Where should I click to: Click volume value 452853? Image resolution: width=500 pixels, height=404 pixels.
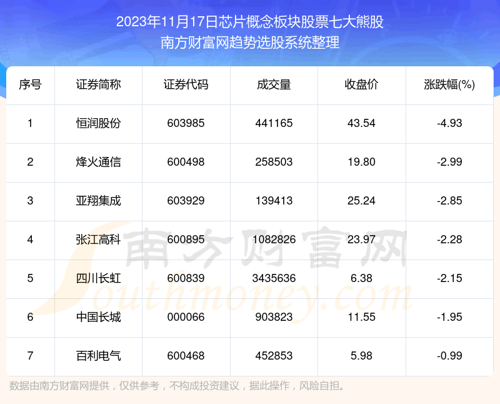point(274,356)
